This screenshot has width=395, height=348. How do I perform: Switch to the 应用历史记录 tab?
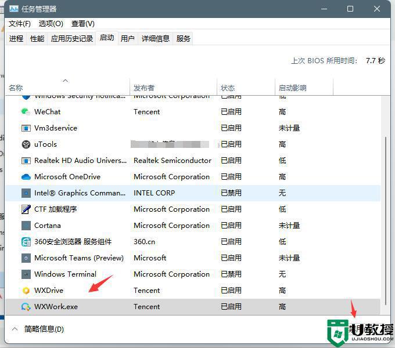pos(72,38)
